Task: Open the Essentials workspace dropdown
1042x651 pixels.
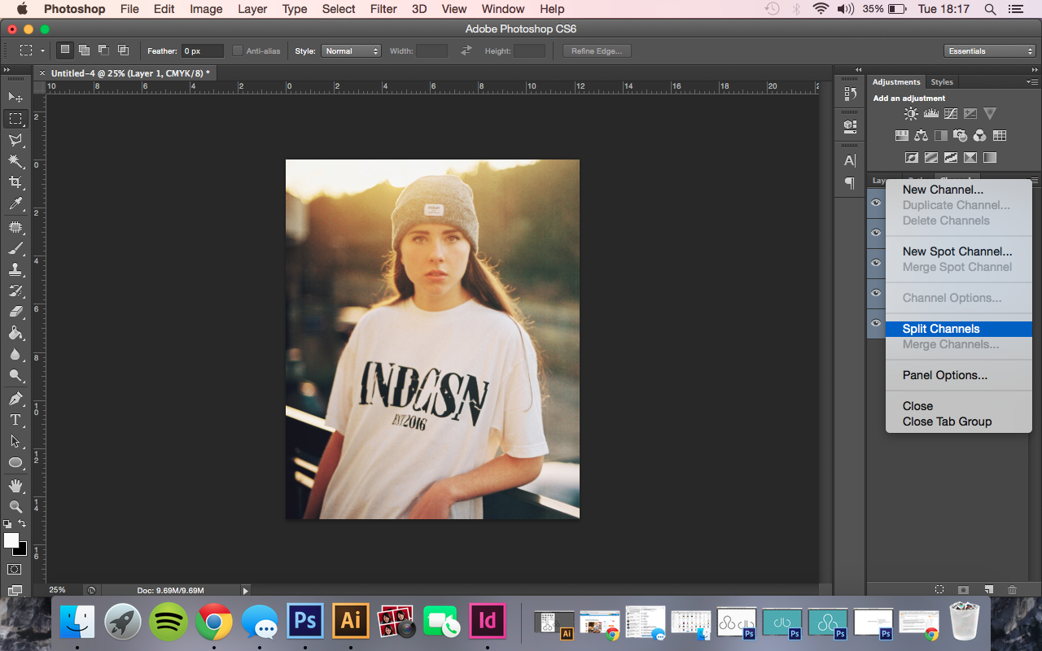Action: coord(990,50)
